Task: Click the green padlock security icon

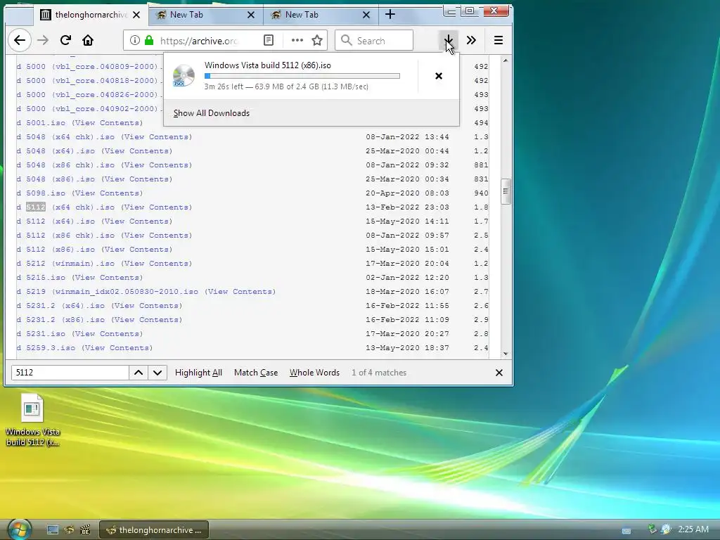Action: point(149,40)
